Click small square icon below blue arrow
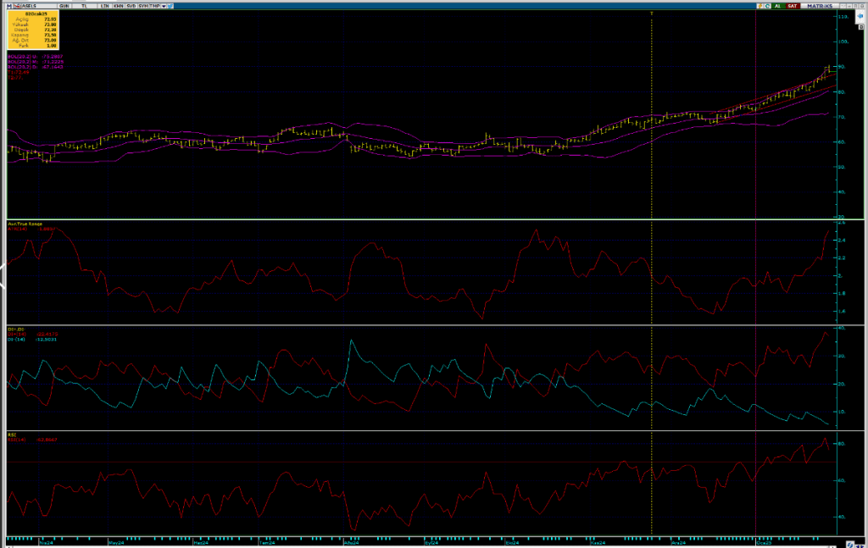Image resolution: width=868 pixels, height=548 pixels. pos(861,27)
